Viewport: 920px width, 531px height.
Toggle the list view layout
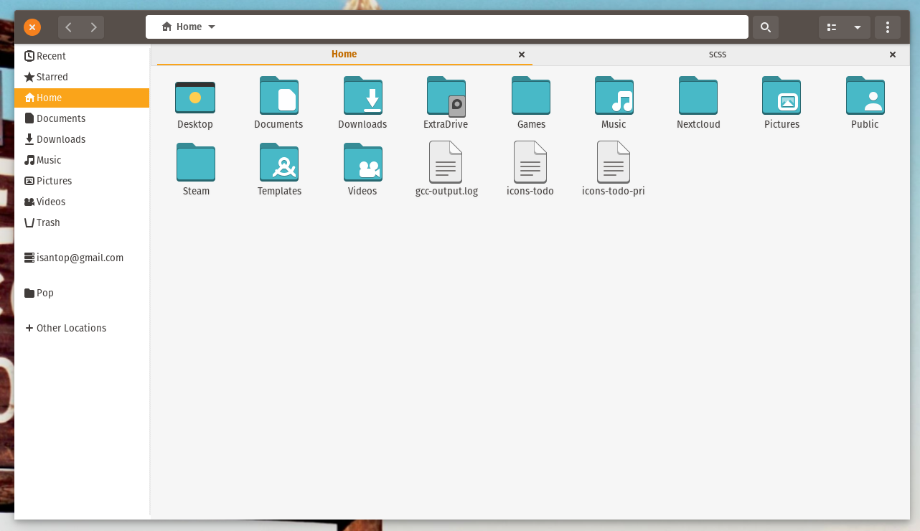831,27
